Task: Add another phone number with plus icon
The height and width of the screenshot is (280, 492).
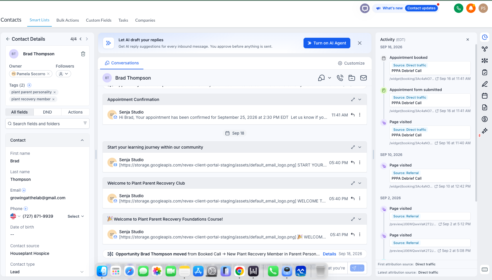Action: tap(26, 209)
